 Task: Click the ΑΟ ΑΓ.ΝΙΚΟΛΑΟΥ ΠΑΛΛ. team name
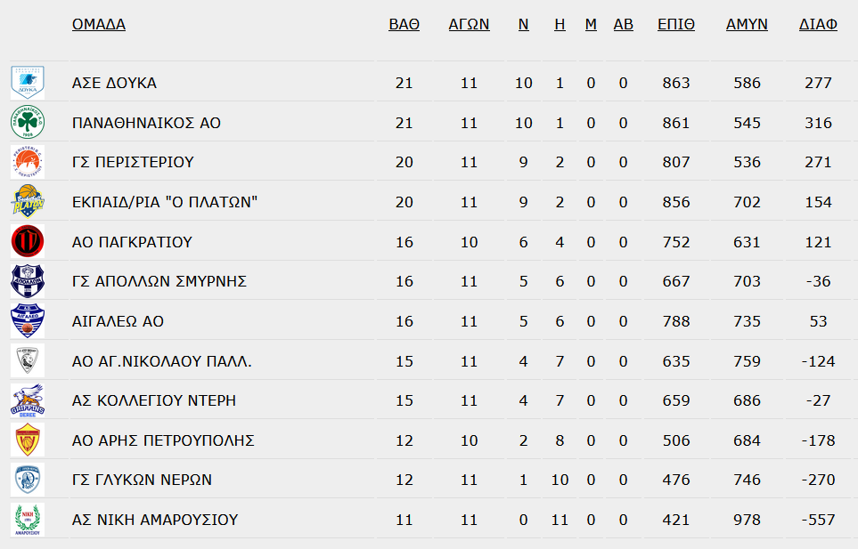[162, 361]
